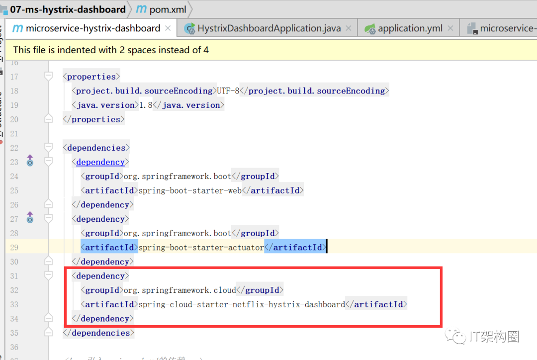Place cursor in spring-cloud-starter-netflix-hystrix-dashboard text

point(242,304)
